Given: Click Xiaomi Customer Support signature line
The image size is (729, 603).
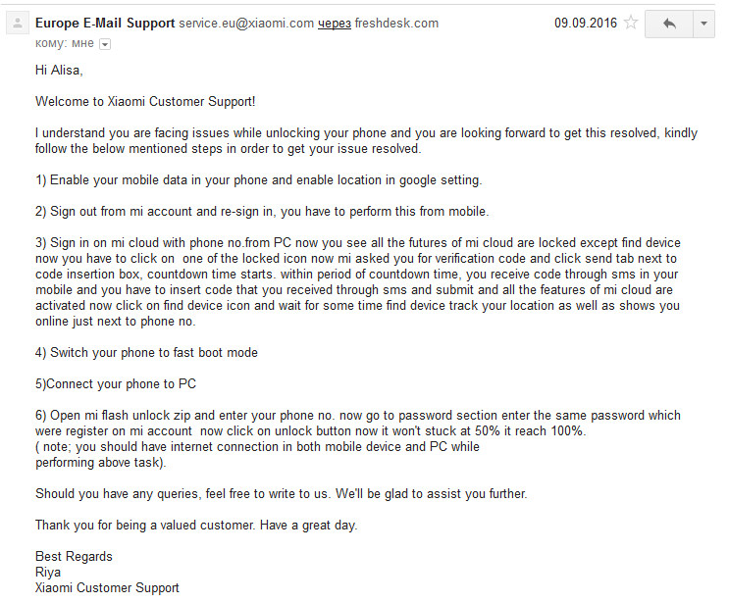Looking at the screenshot, I should pos(107,587).
